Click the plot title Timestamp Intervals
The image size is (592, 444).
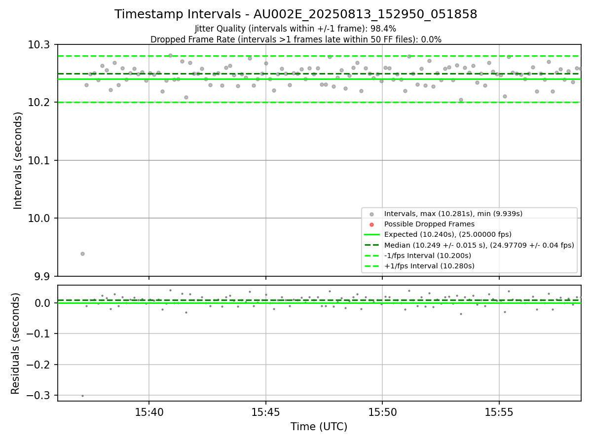tap(296, 14)
